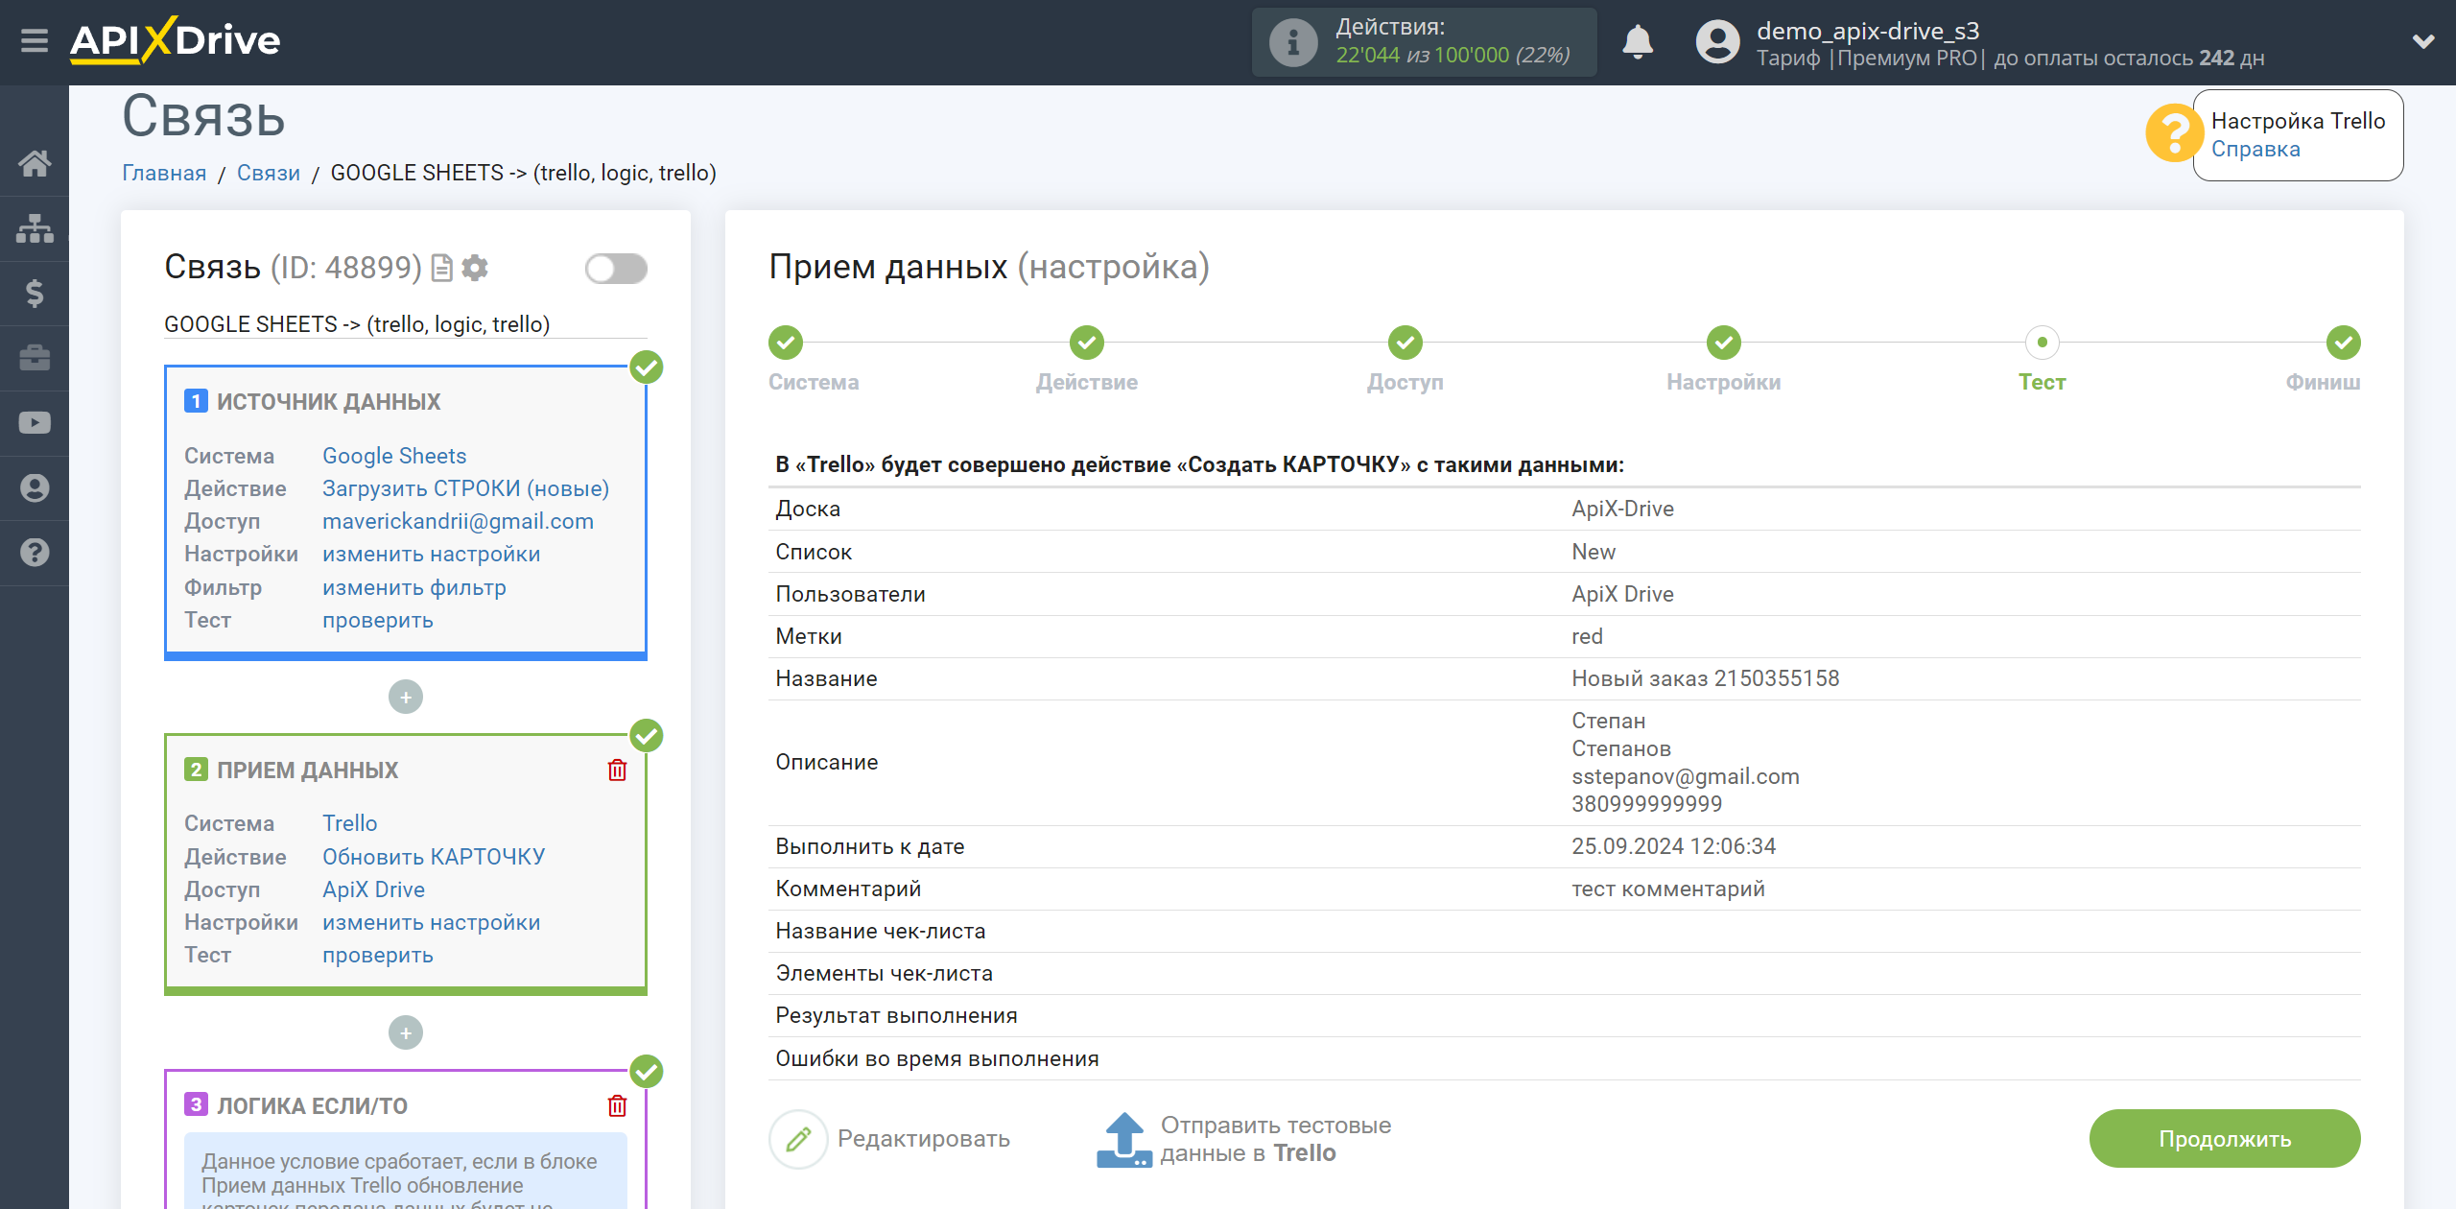This screenshot has width=2456, height=1209.
Task: Select the Тест step
Action: [2043, 343]
